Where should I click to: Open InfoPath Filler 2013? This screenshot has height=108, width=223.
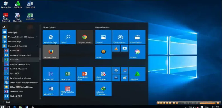[x=21, y=69]
